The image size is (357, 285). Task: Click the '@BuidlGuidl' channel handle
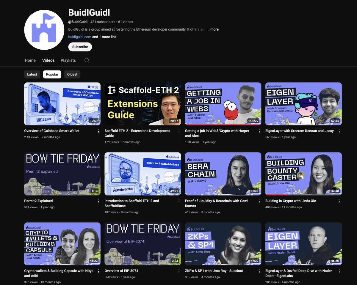pyautogui.click(x=78, y=22)
